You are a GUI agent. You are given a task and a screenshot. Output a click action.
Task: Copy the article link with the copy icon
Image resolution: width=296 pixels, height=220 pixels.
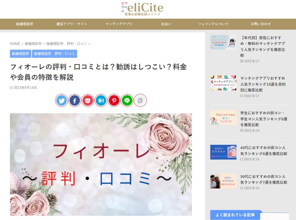[140, 100]
